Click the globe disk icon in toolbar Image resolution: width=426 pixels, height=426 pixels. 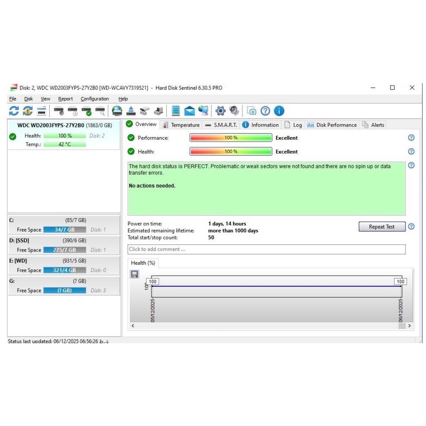117,111
